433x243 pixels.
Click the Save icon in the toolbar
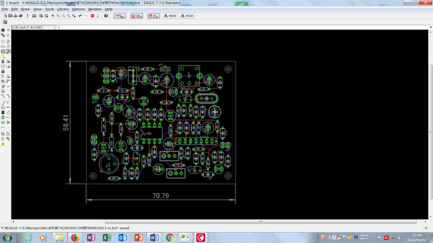point(10,16)
